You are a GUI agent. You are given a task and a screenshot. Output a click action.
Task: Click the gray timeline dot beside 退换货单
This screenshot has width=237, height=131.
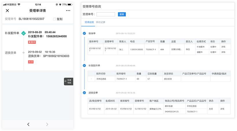point(23,53)
